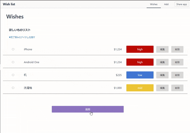
Task: Click the $1,234 price of Android One
Action: pyautogui.click(x=118, y=62)
